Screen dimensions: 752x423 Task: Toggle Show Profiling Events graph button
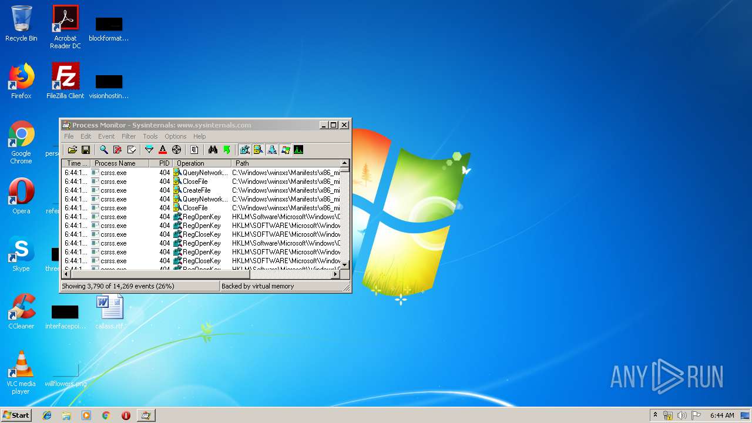coord(298,150)
